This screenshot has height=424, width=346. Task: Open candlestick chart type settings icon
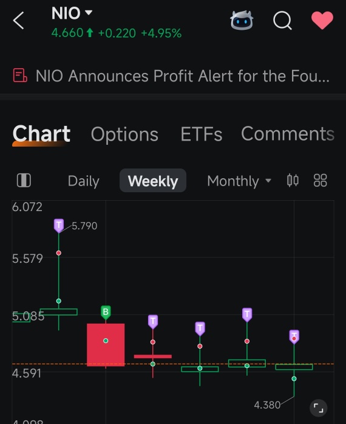click(x=293, y=180)
